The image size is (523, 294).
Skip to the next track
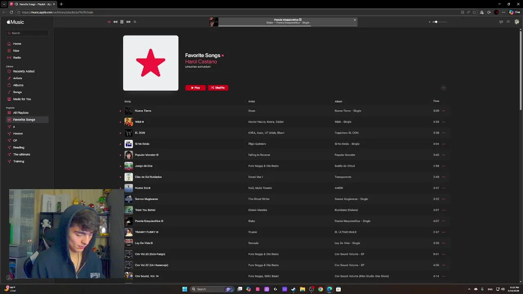point(128,22)
